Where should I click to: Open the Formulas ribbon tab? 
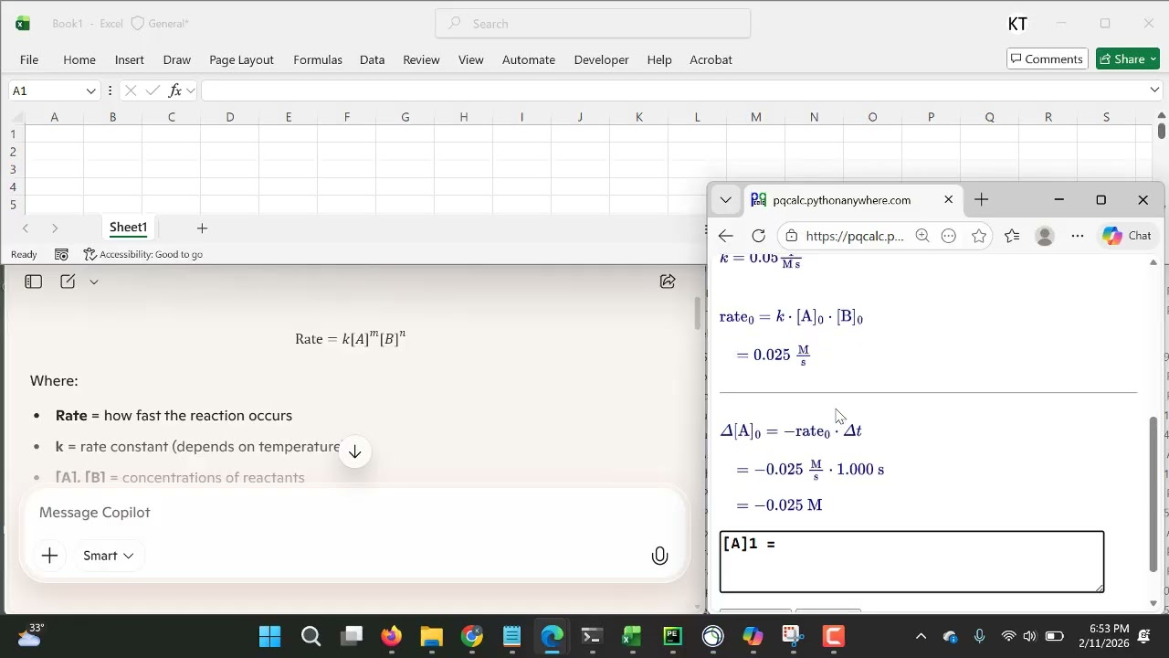pos(318,59)
